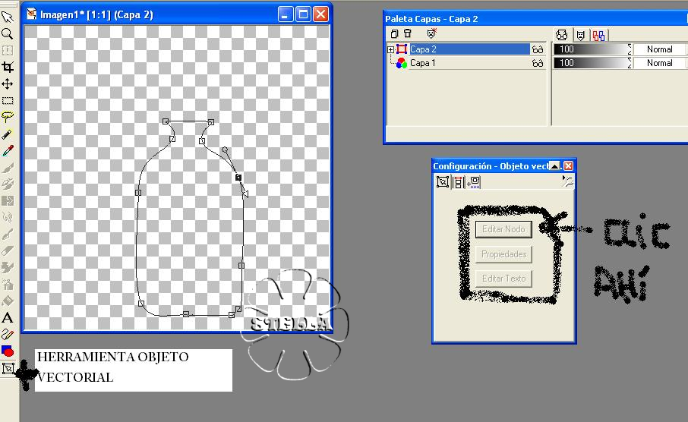Select the Arrow tool in the toolbar
Screen dimensions: 688x422
(x=8, y=17)
